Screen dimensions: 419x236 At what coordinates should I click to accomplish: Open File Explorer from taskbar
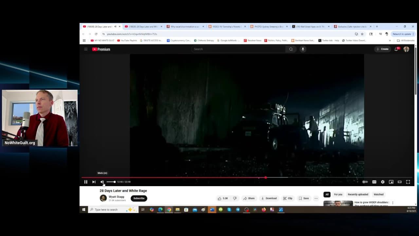[x=177, y=210]
